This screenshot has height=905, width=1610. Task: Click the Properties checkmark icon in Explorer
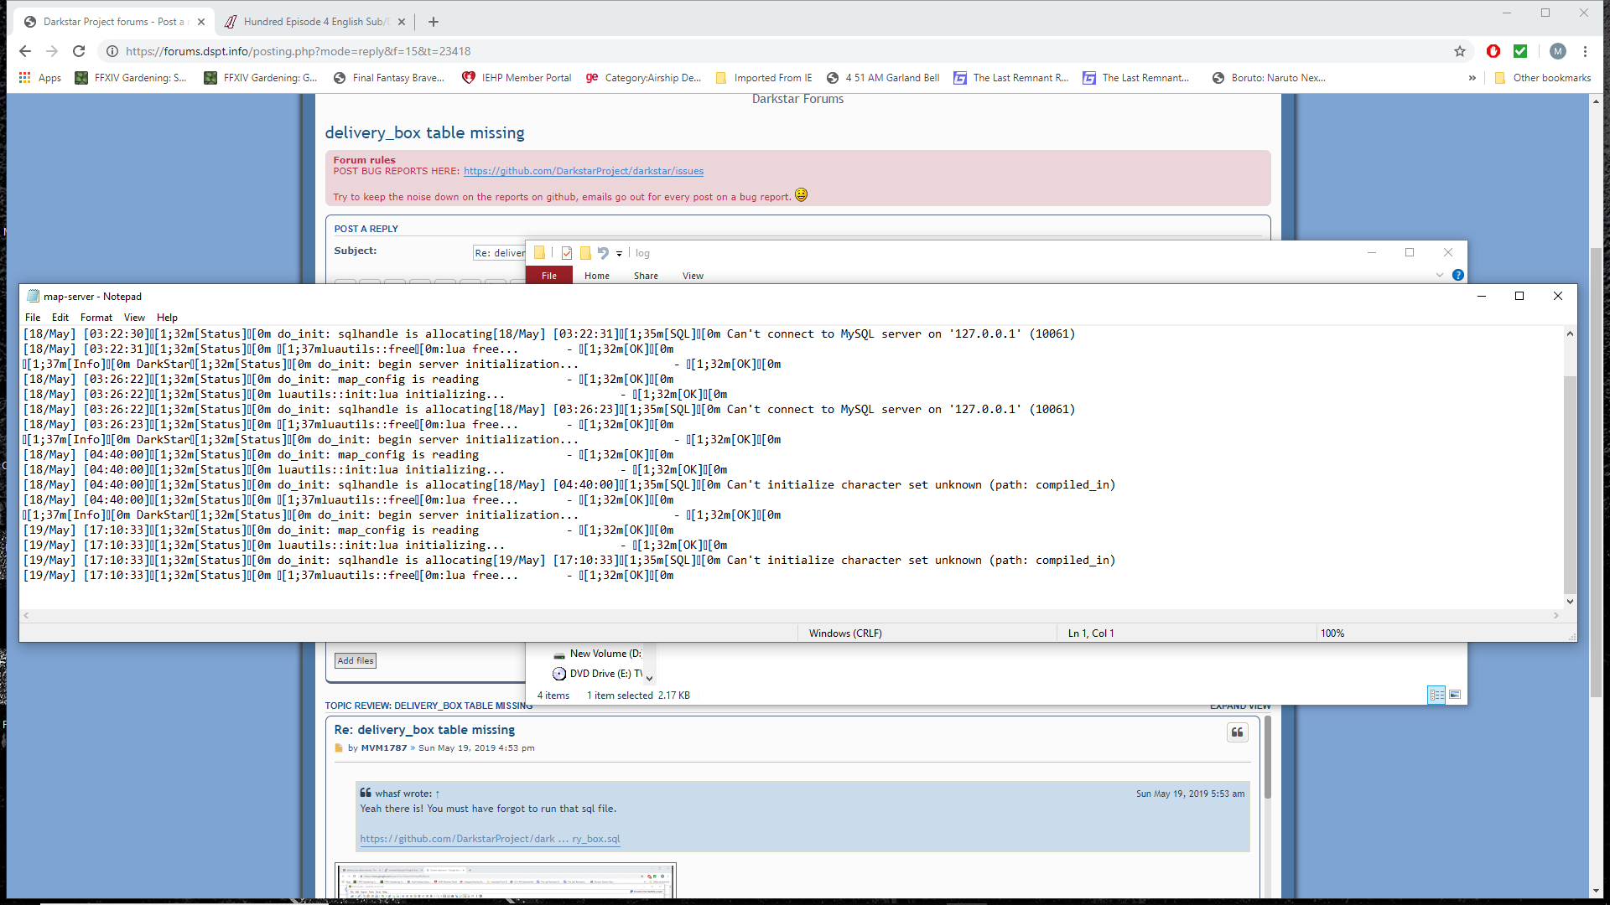click(567, 253)
